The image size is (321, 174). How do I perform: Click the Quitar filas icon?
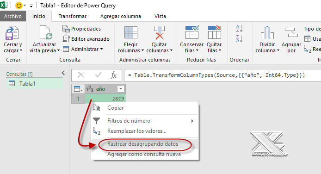(215, 32)
